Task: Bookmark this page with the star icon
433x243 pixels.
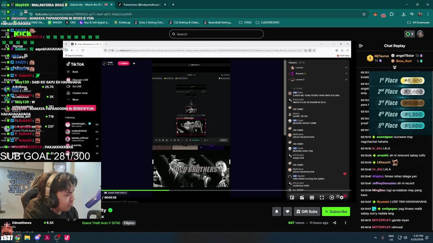Action: pyautogui.click(x=364, y=14)
